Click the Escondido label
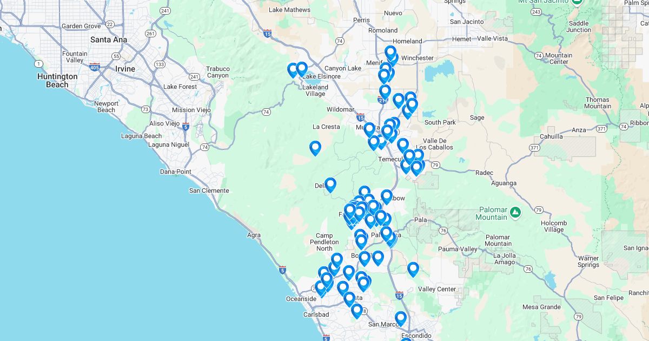 pyautogui.click(x=416, y=336)
